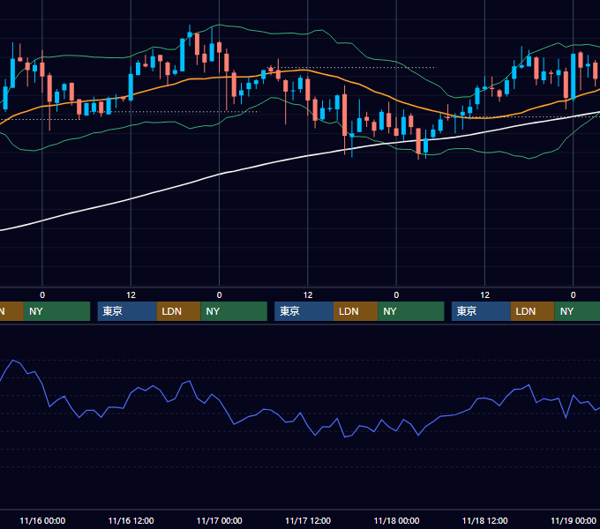The width and height of the screenshot is (600, 529).
Task: Click the '12' hour label above 11/16 12:00
Action: tap(131, 295)
